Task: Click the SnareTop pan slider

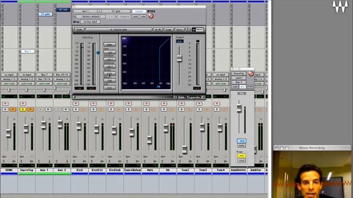Action: (26, 90)
